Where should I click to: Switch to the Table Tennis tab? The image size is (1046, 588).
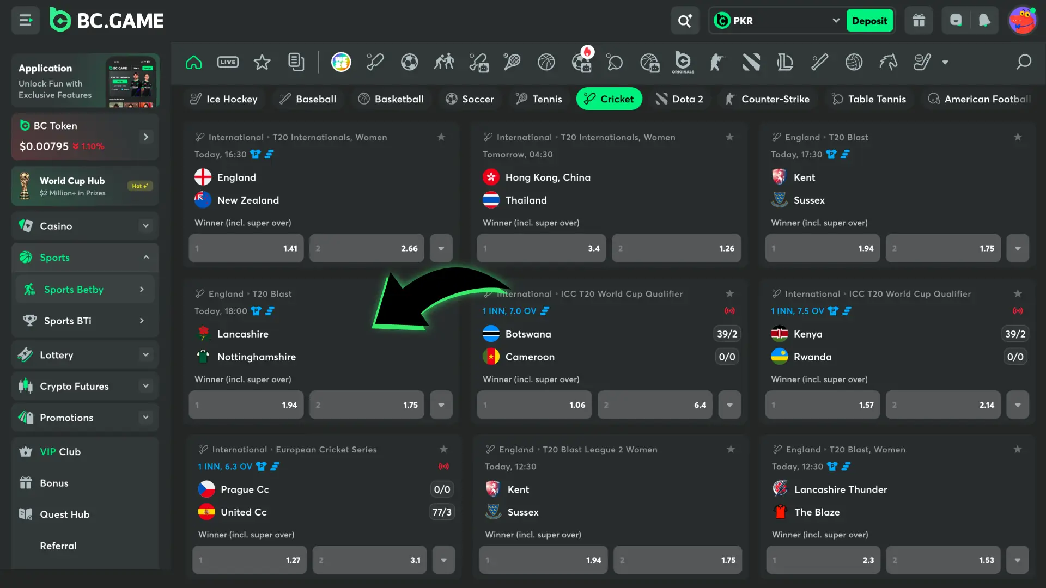[x=869, y=99]
